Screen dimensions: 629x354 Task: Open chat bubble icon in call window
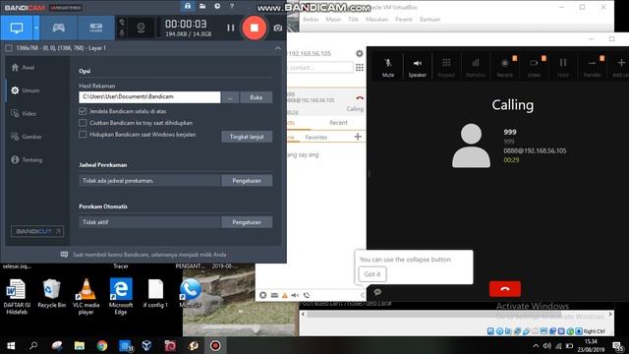point(377,292)
